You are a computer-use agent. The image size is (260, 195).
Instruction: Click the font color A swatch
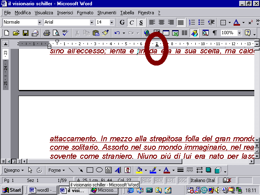[x=236, y=22]
